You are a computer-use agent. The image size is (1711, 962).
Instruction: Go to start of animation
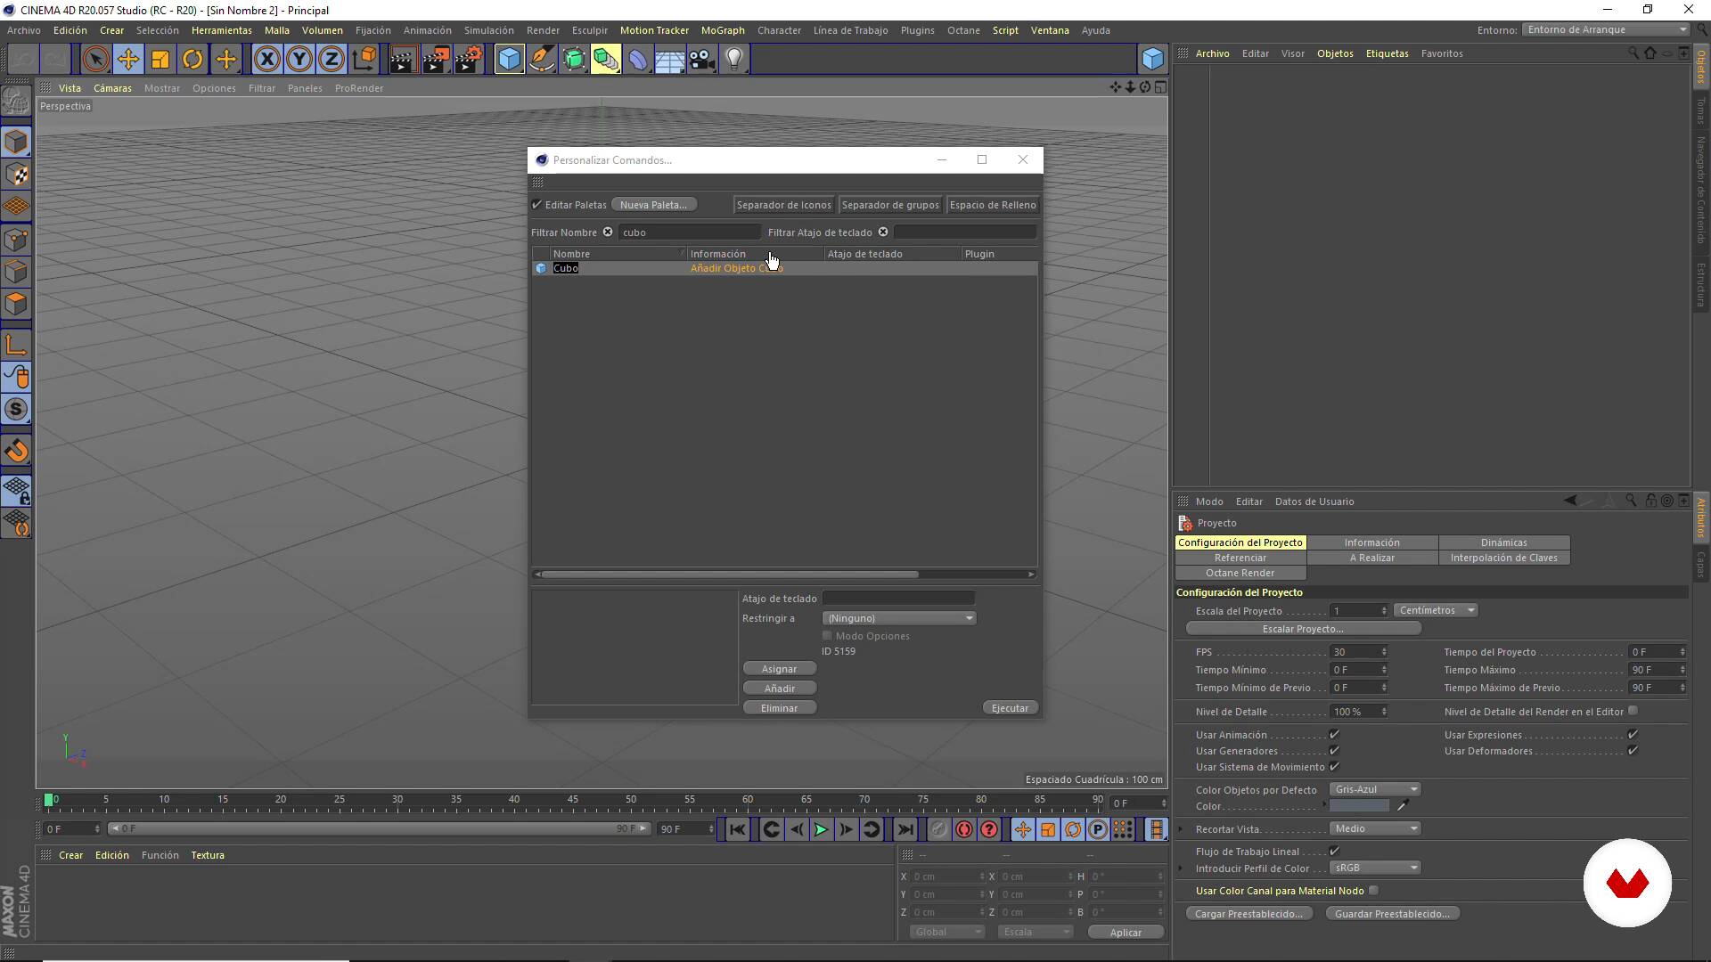point(737,829)
